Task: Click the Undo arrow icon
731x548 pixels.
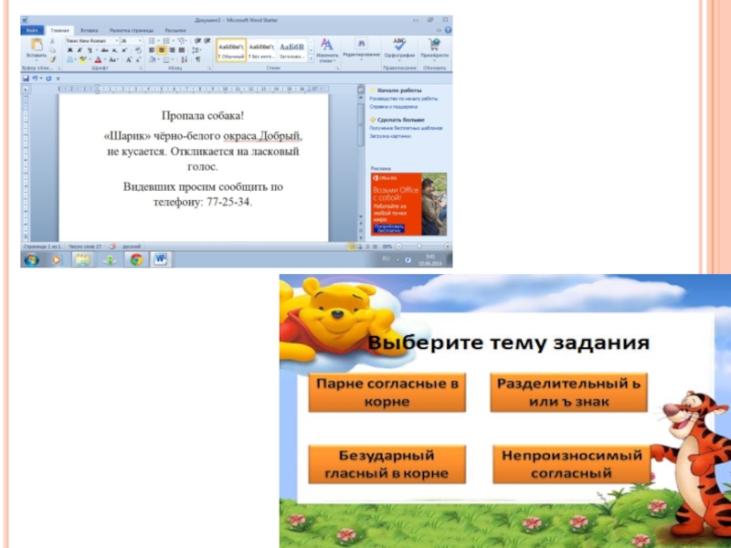Action: tap(35, 79)
